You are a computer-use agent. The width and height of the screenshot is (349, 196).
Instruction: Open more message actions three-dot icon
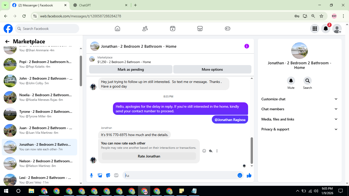(217, 151)
